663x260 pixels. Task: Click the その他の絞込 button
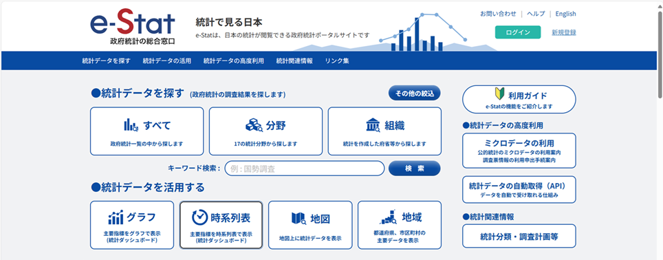point(414,94)
